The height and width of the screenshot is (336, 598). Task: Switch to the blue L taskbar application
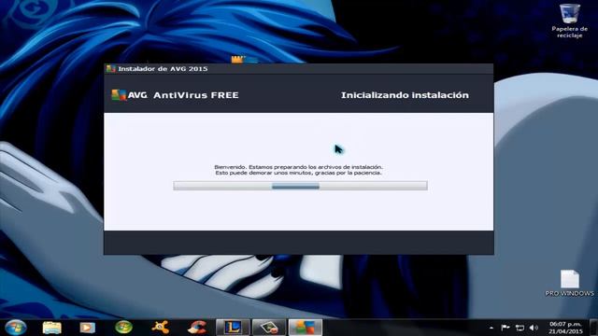point(233,328)
